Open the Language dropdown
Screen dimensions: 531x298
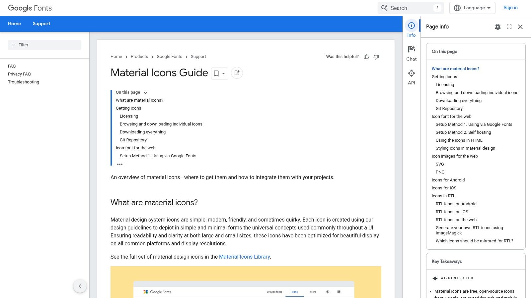[x=472, y=8]
